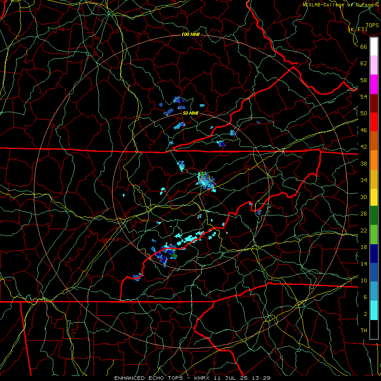Click the black TH threshold legend swatch
The height and width of the screenshot is (381, 381).
point(374,329)
